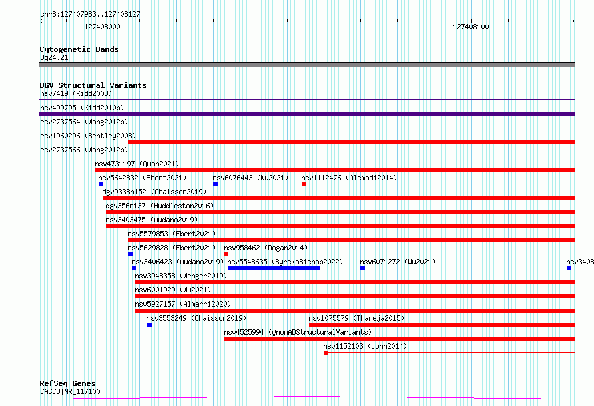
Task: Open dgv9338n152 (Chaisson2019) label
Action: point(154,192)
